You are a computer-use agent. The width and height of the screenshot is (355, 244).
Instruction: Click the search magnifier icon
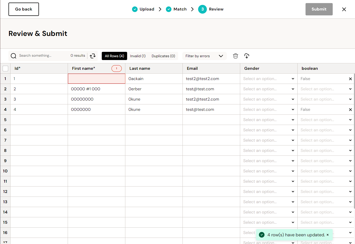[14, 56]
